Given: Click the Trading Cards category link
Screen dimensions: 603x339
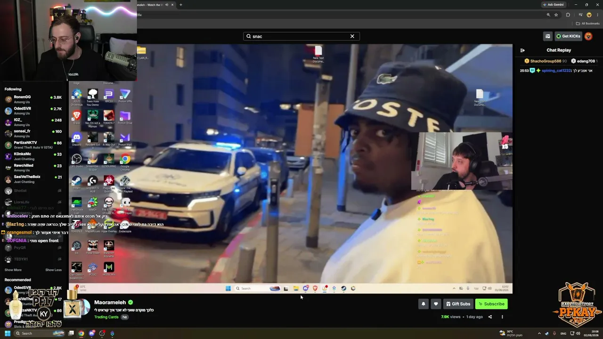Looking at the screenshot, I should [106, 317].
